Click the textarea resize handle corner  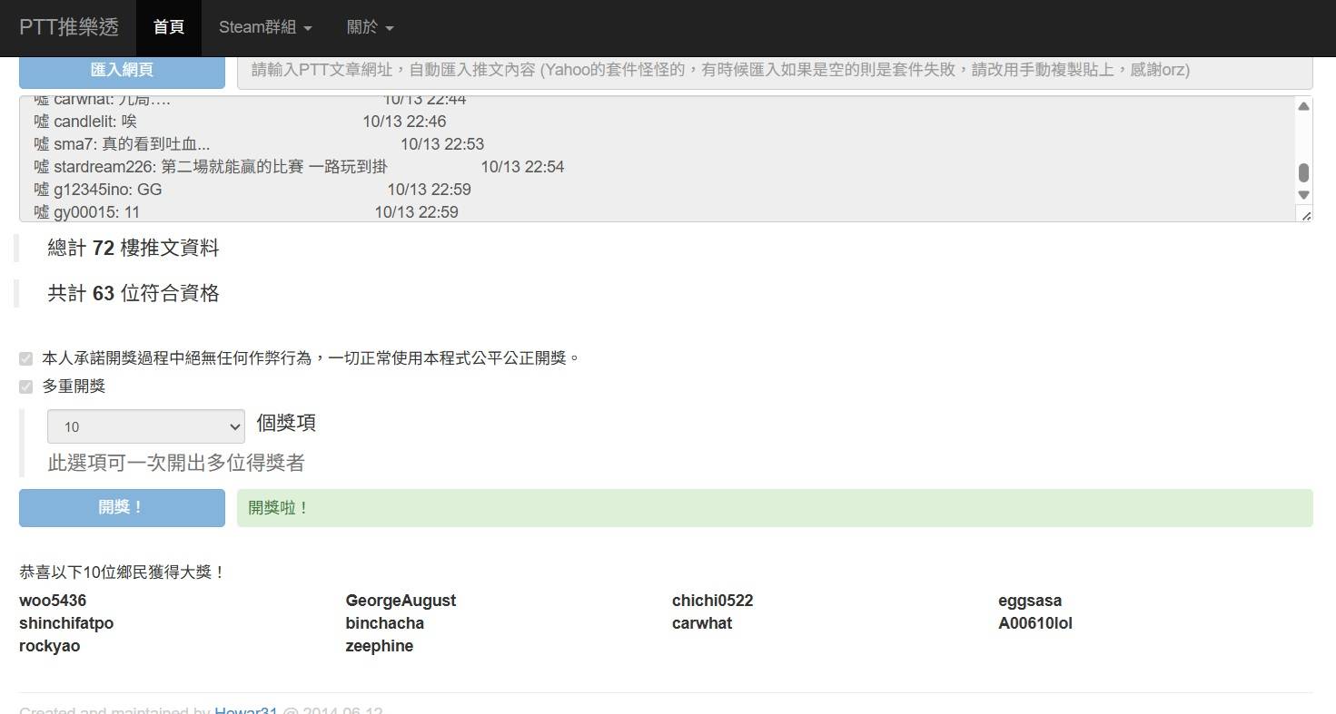[x=1306, y=215]
